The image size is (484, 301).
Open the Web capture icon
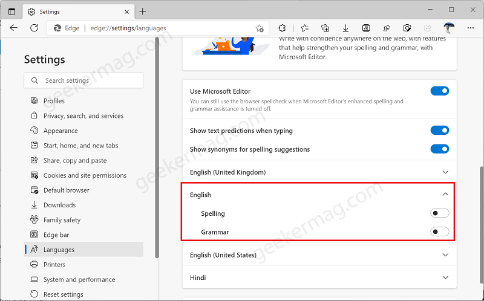tap(407, 28)
